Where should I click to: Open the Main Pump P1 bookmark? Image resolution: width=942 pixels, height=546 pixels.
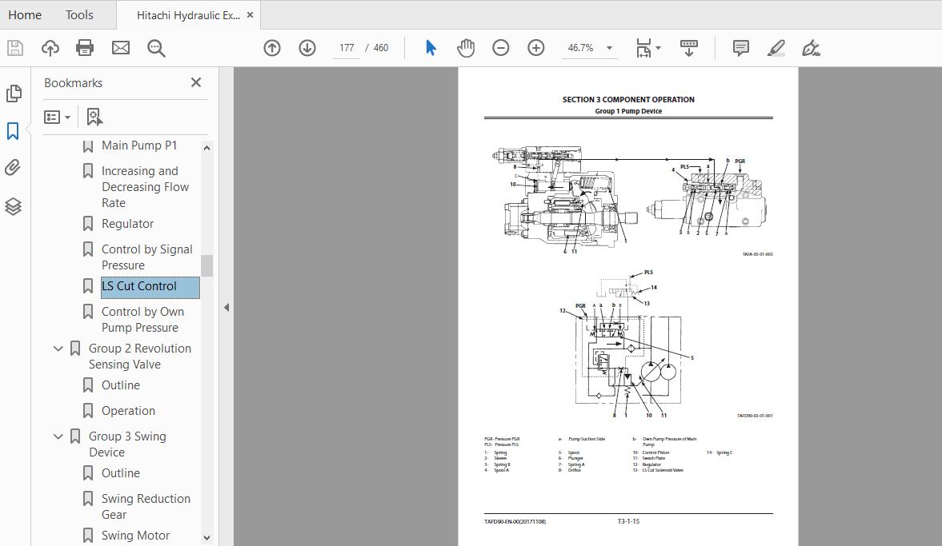tap(139, 145)
